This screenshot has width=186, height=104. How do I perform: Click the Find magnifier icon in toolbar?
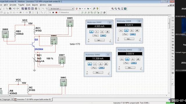(x=94, y=9)
